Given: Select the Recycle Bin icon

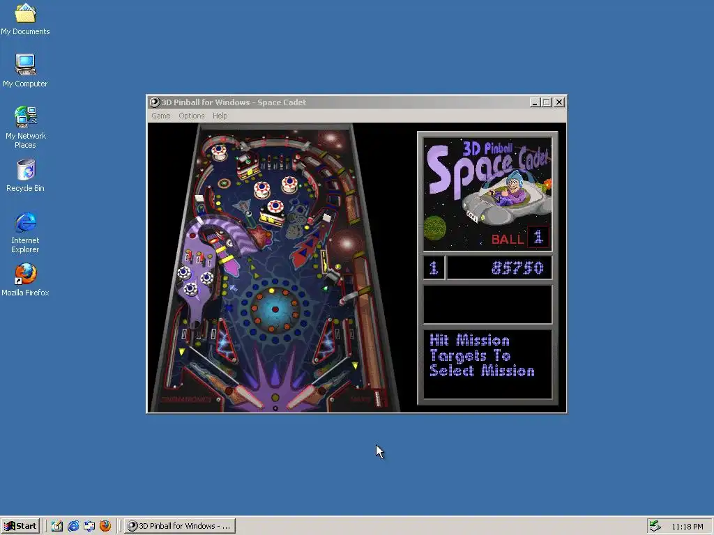Looking at the screenshot, I should (25, 176).
